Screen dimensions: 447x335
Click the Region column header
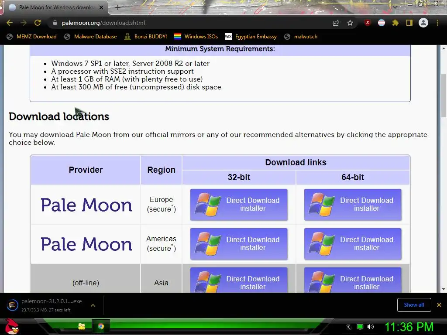pyautogui.click(x=161, y=170)
